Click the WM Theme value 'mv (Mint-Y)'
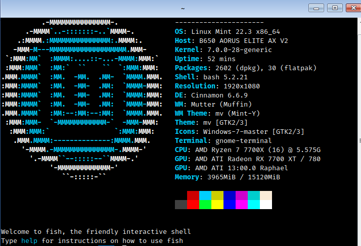The image size is (361, 246). 237,114
